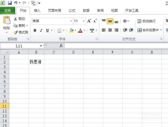Toggle align text right

click(x=116, y=30)
